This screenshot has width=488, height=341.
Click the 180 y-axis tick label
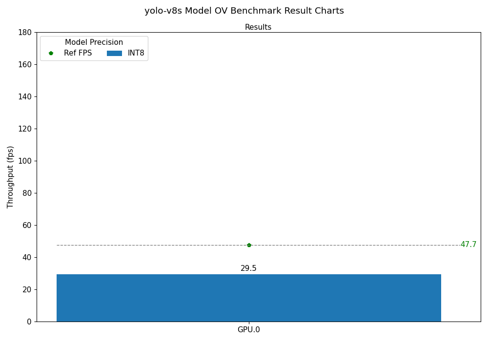pyautogui.click(x=24, y=33)
